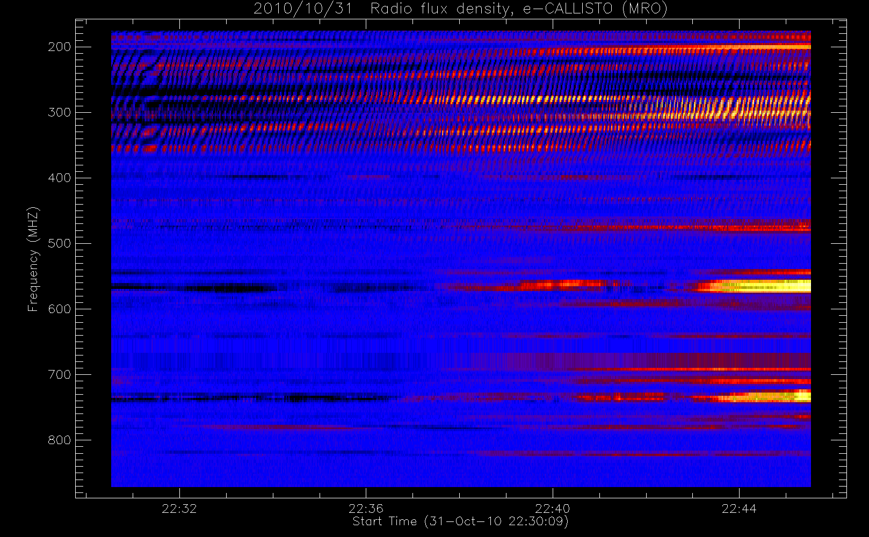Click the 700 frequency tick label

pyautogui.click(x=59, y=374)
